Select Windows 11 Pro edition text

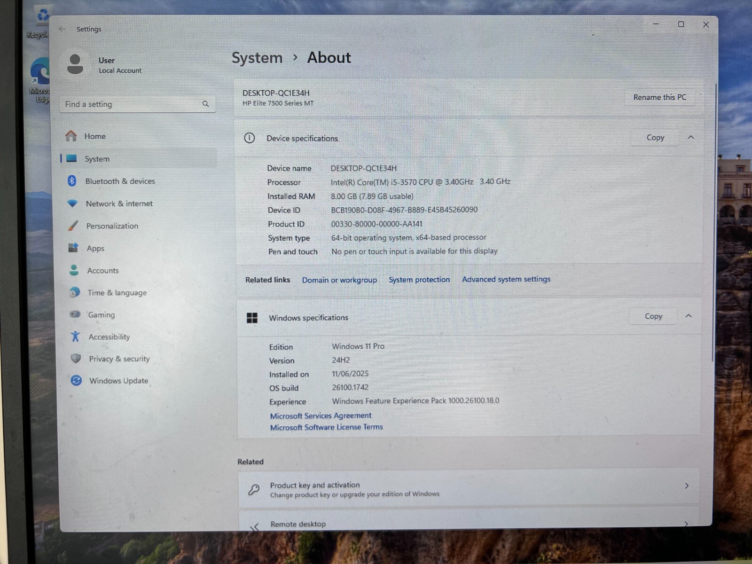click(358, 346)
